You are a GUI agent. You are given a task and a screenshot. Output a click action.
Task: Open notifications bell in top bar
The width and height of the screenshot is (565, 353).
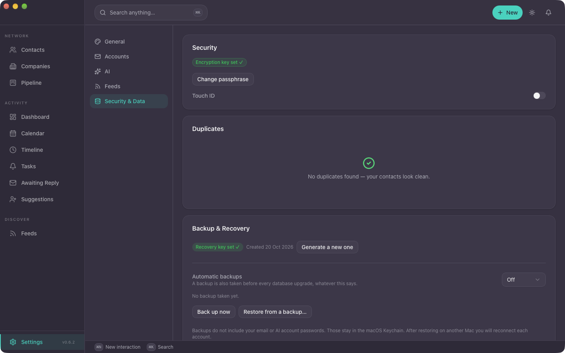549,13
